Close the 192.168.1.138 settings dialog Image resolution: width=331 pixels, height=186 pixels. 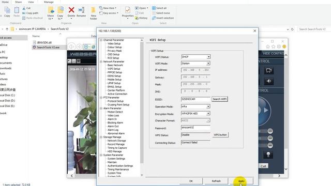(x=255, y=31)
